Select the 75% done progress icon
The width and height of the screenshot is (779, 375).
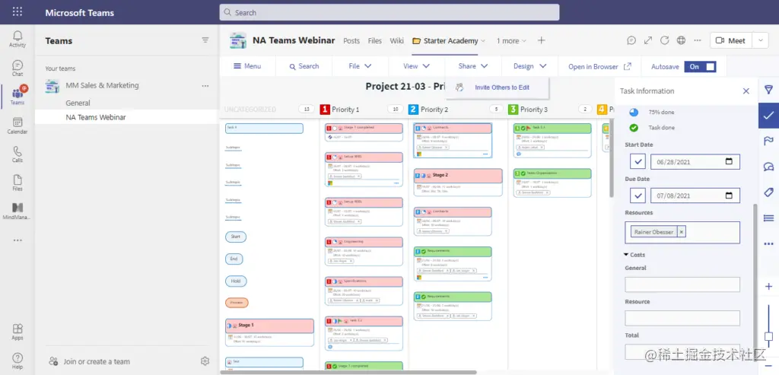click(634, 113)
